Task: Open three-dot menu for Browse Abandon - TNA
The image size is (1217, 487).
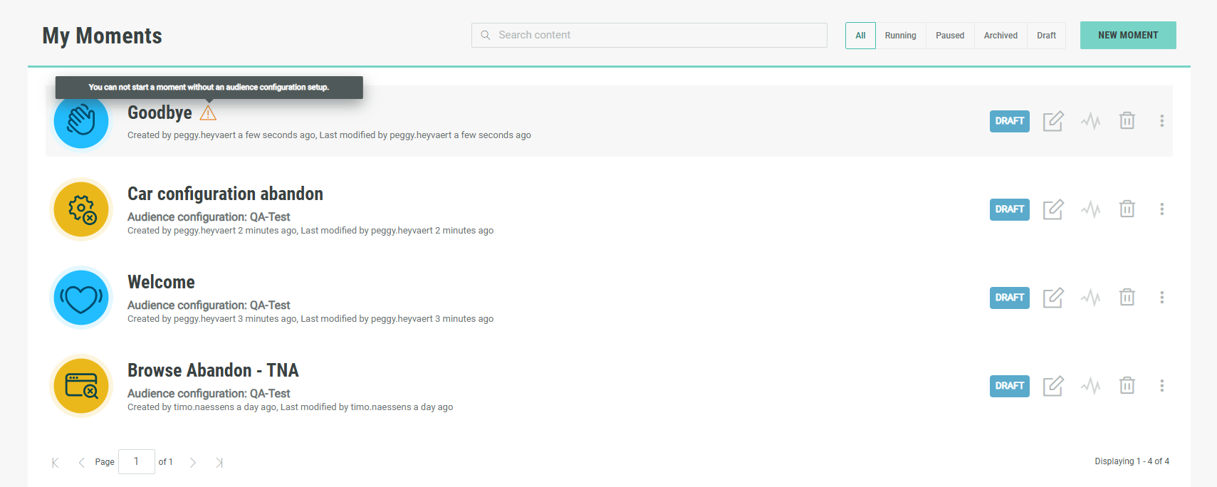Action: pos(1161,386)
